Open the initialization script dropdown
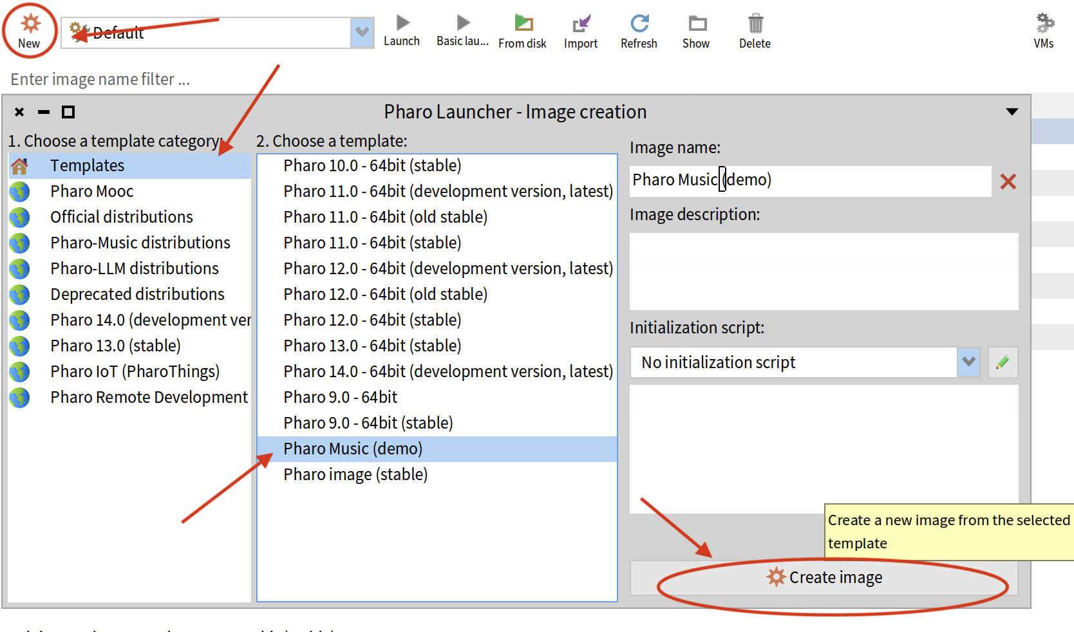1074x632 pixels. click(968, 362)
